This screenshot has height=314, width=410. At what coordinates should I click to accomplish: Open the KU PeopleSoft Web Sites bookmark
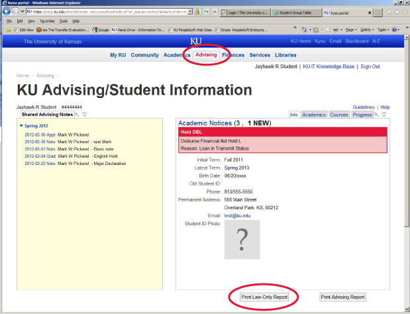click(x=190, y=30)
